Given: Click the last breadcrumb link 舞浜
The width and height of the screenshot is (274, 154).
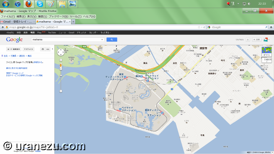Looking at the screenshot, I should click(30, 56).
